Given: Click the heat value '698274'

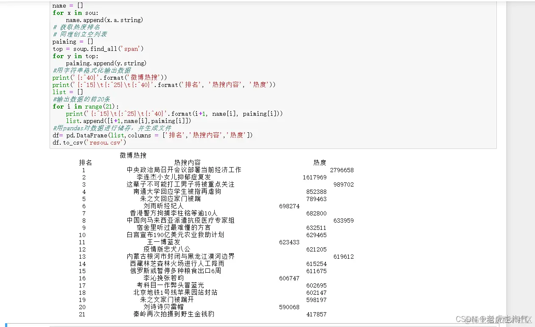Looking at the screenshot, I should coord(289,206).
